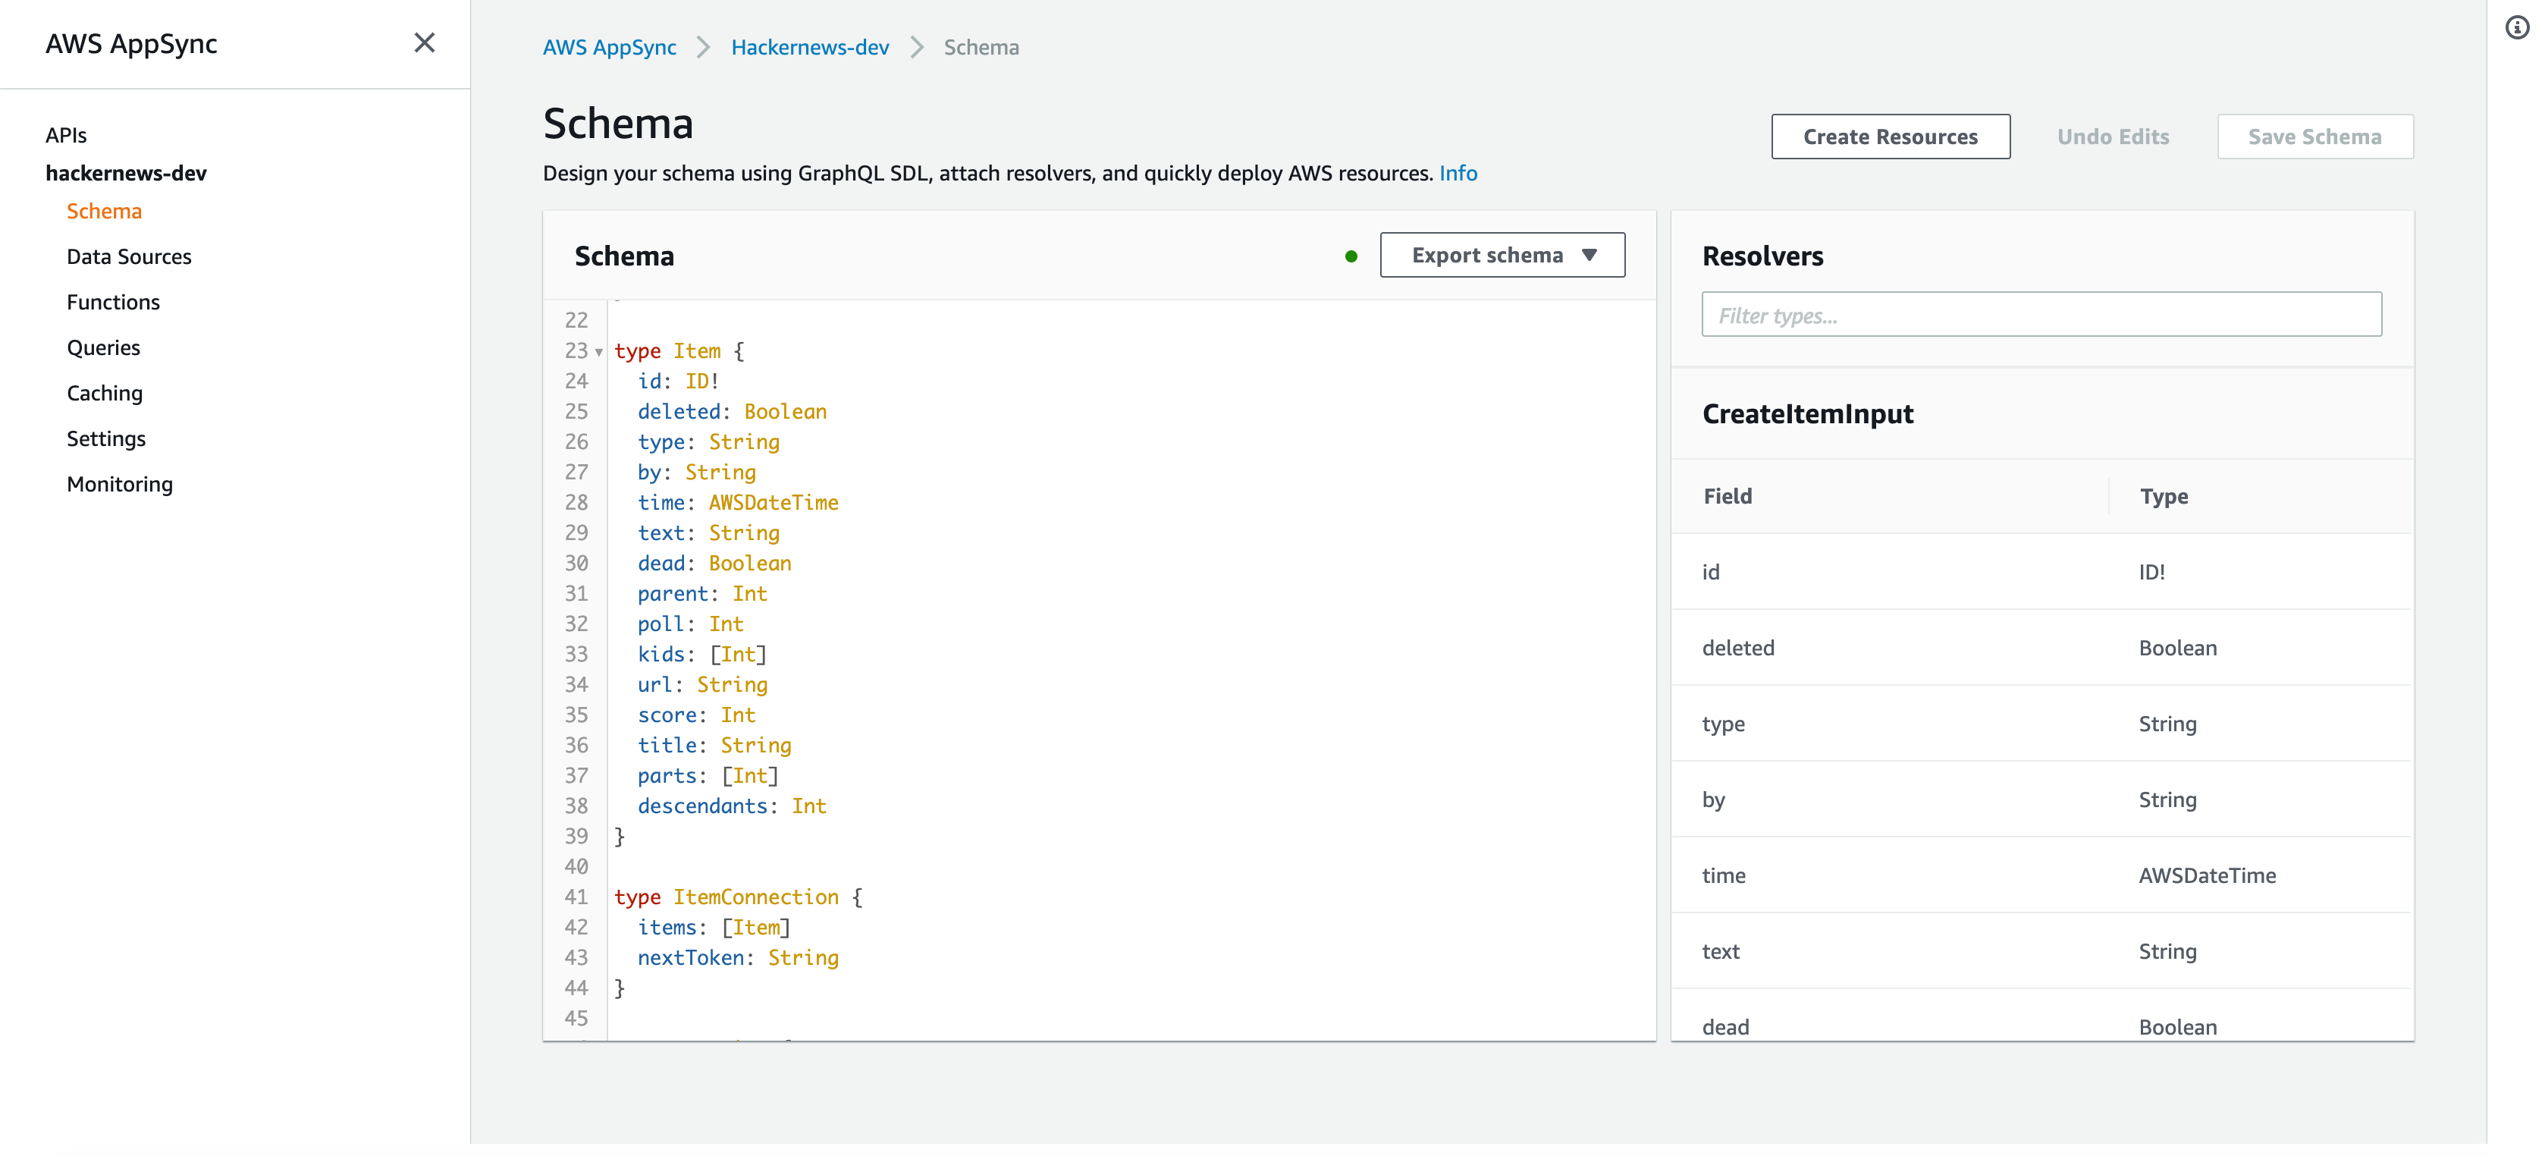The image size is (2542, 1156).
Task: Click the 'Field' column header in Resolvers
Action: pos(1728,495)
